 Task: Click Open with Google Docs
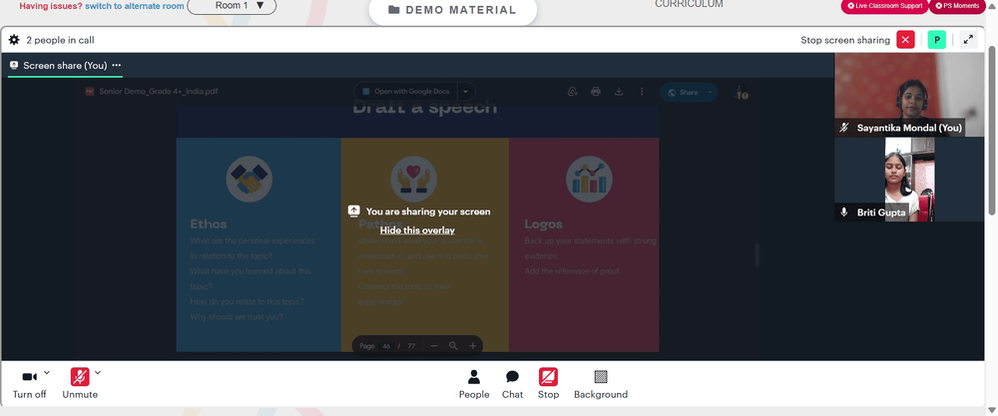click(x=405, y=92)
